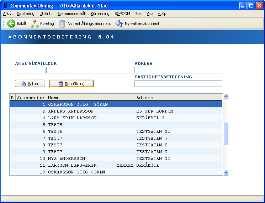Click the subscriber list scrollbar thumb
The image size is (265, 203).
click(x=226, y=134)
